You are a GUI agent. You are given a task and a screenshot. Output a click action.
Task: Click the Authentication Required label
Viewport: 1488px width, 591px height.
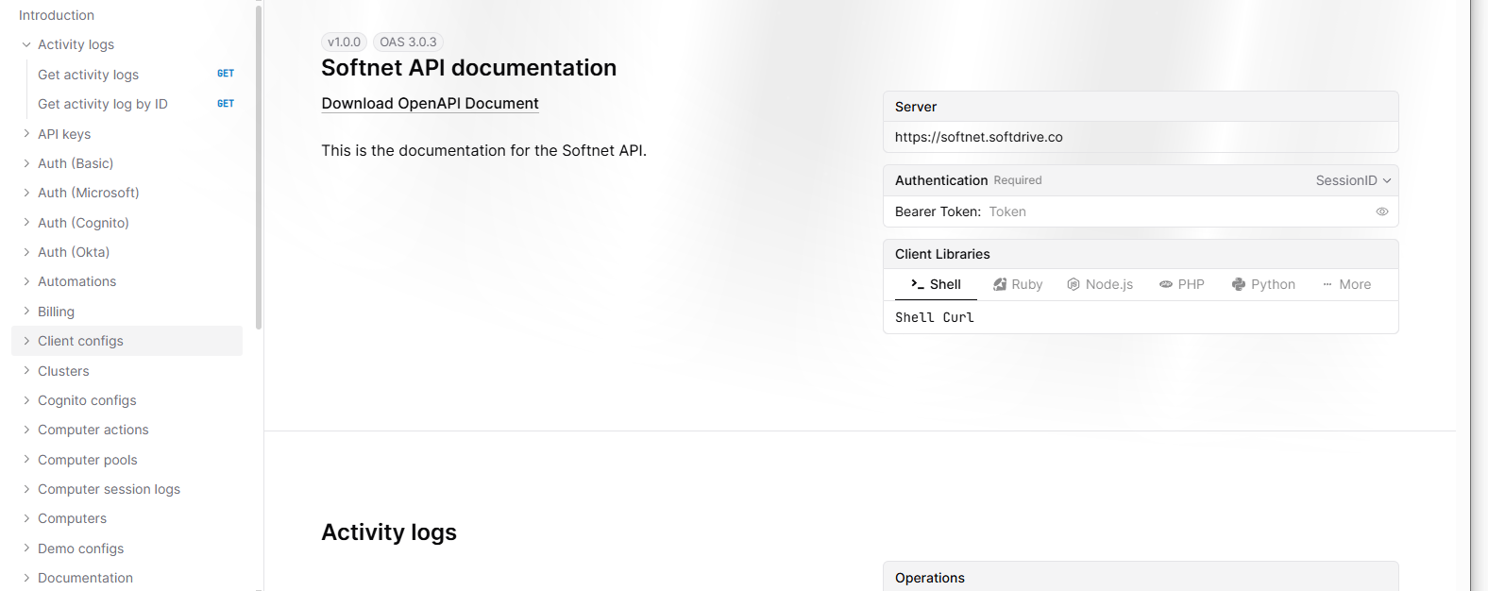tap(968, 180)
